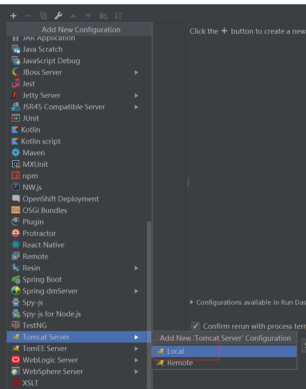Click the 'JSR45 Compatible Server' label
The width and height of the screenshot is (306, 389).
coord(64,107)
